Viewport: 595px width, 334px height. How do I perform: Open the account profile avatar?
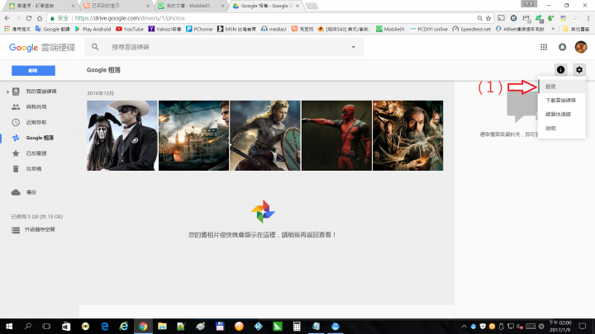click(581, 47)
